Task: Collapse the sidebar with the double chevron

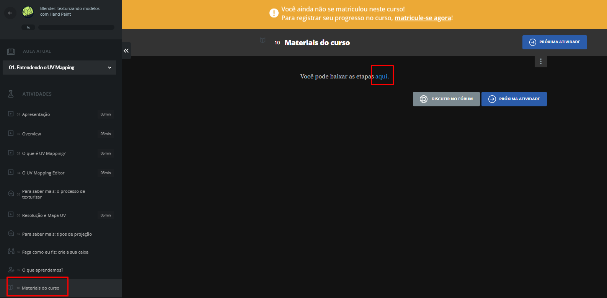Action: [x=126, y=50]
